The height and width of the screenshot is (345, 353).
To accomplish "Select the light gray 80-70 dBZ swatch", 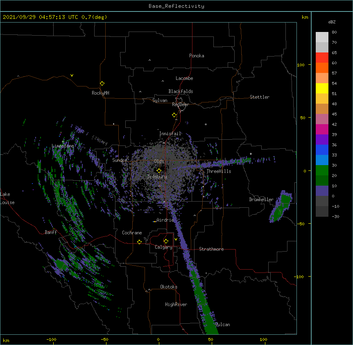I will pos(322,37).
